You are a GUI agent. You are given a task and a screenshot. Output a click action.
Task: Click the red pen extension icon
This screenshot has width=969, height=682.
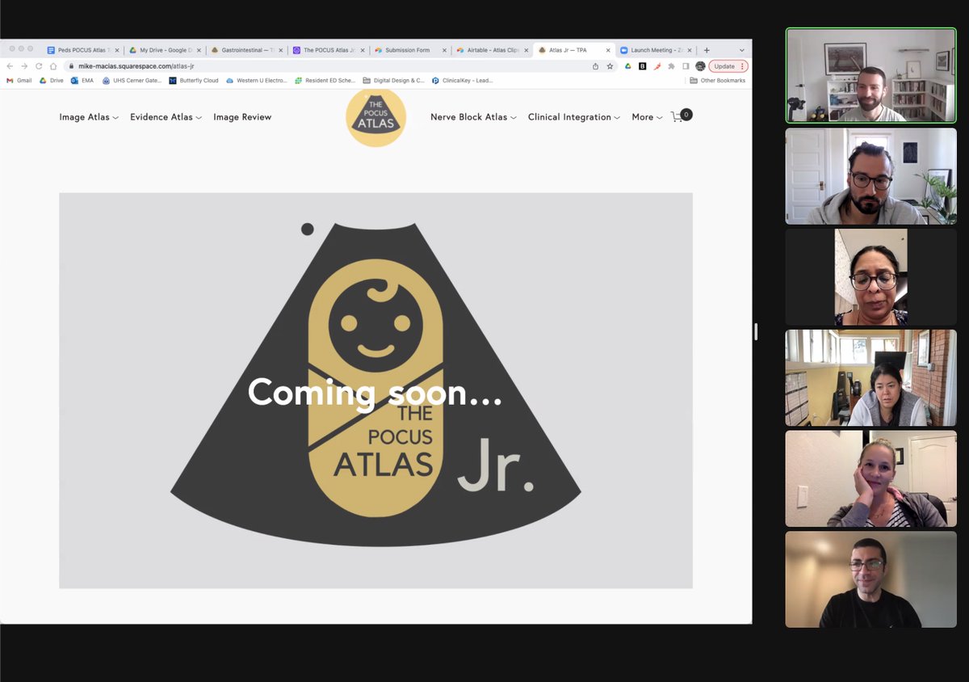pyautogui.click(x=657, y=66)
